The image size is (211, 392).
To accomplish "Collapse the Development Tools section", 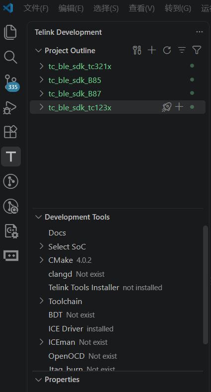I will pyautogui.click(x=38, y=217).
